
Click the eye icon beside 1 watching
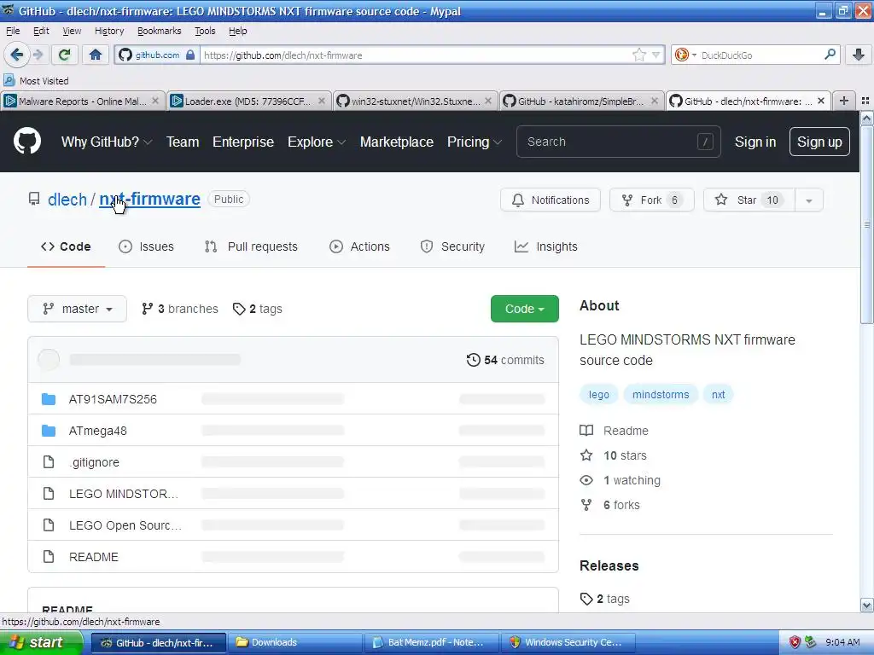tap(586, 480)
